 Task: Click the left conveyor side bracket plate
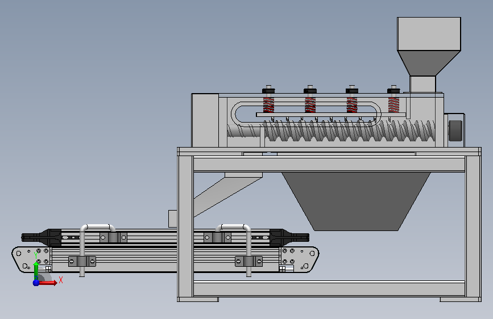[31, 259]
